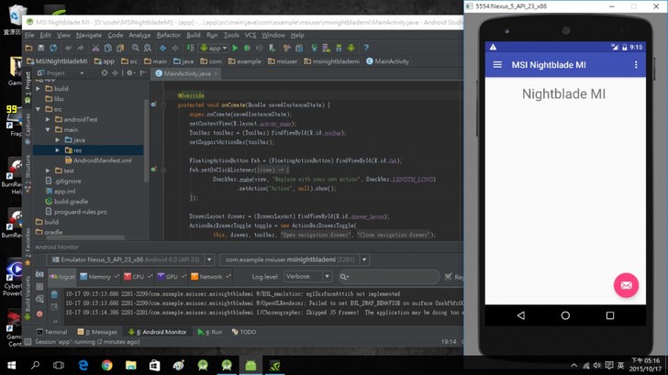The width and height of the screenshot is (668, 375).
Task: Open the app run configuration dropdown
Action: pos(213,48)
